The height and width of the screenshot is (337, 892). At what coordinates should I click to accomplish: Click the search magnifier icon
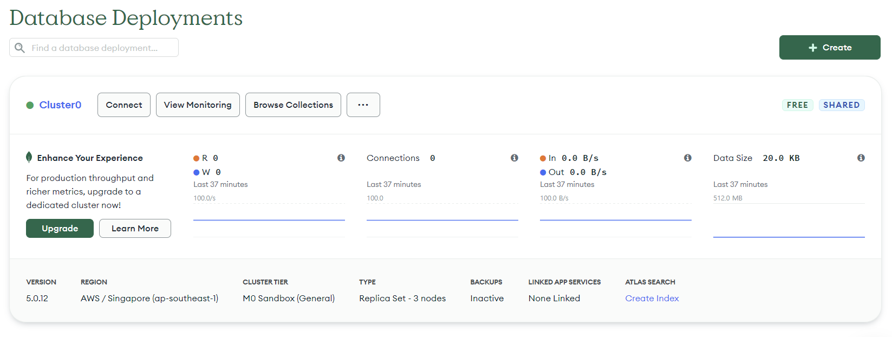click(x=19, y=48)
